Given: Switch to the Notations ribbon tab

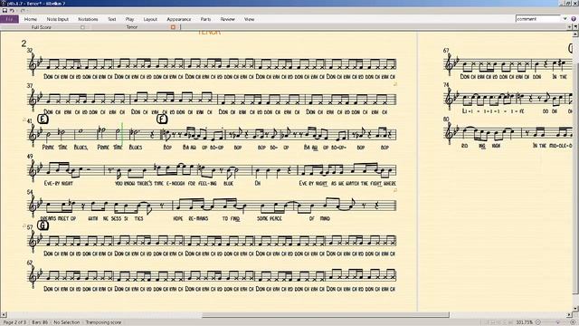Looking at the screenshot, I should pos(88,19).
